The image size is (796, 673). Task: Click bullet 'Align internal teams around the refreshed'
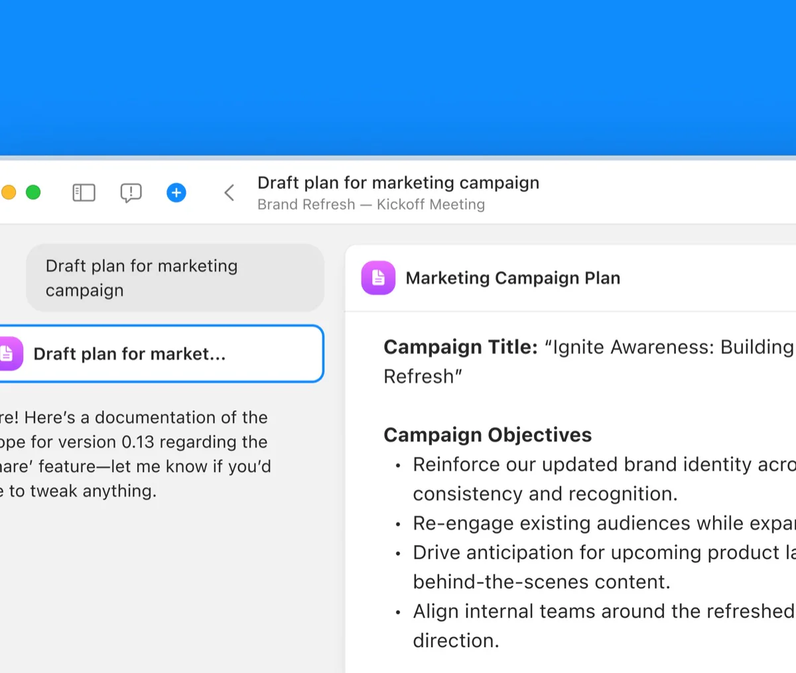(x=604, y=611)
